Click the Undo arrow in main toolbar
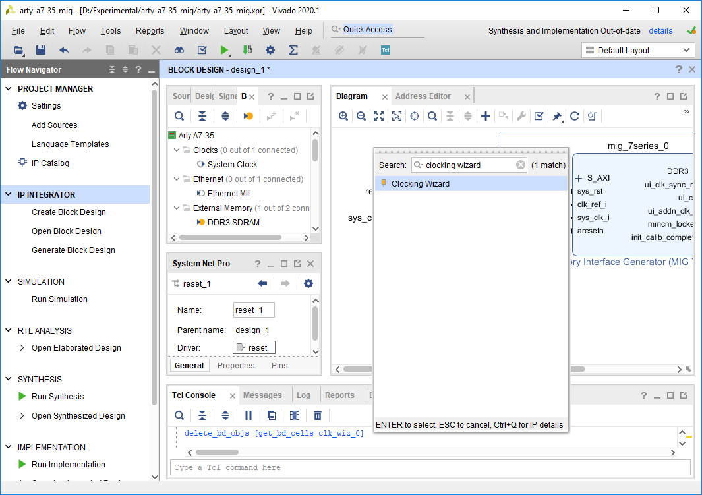702x495 pixels. coord(64,50)
